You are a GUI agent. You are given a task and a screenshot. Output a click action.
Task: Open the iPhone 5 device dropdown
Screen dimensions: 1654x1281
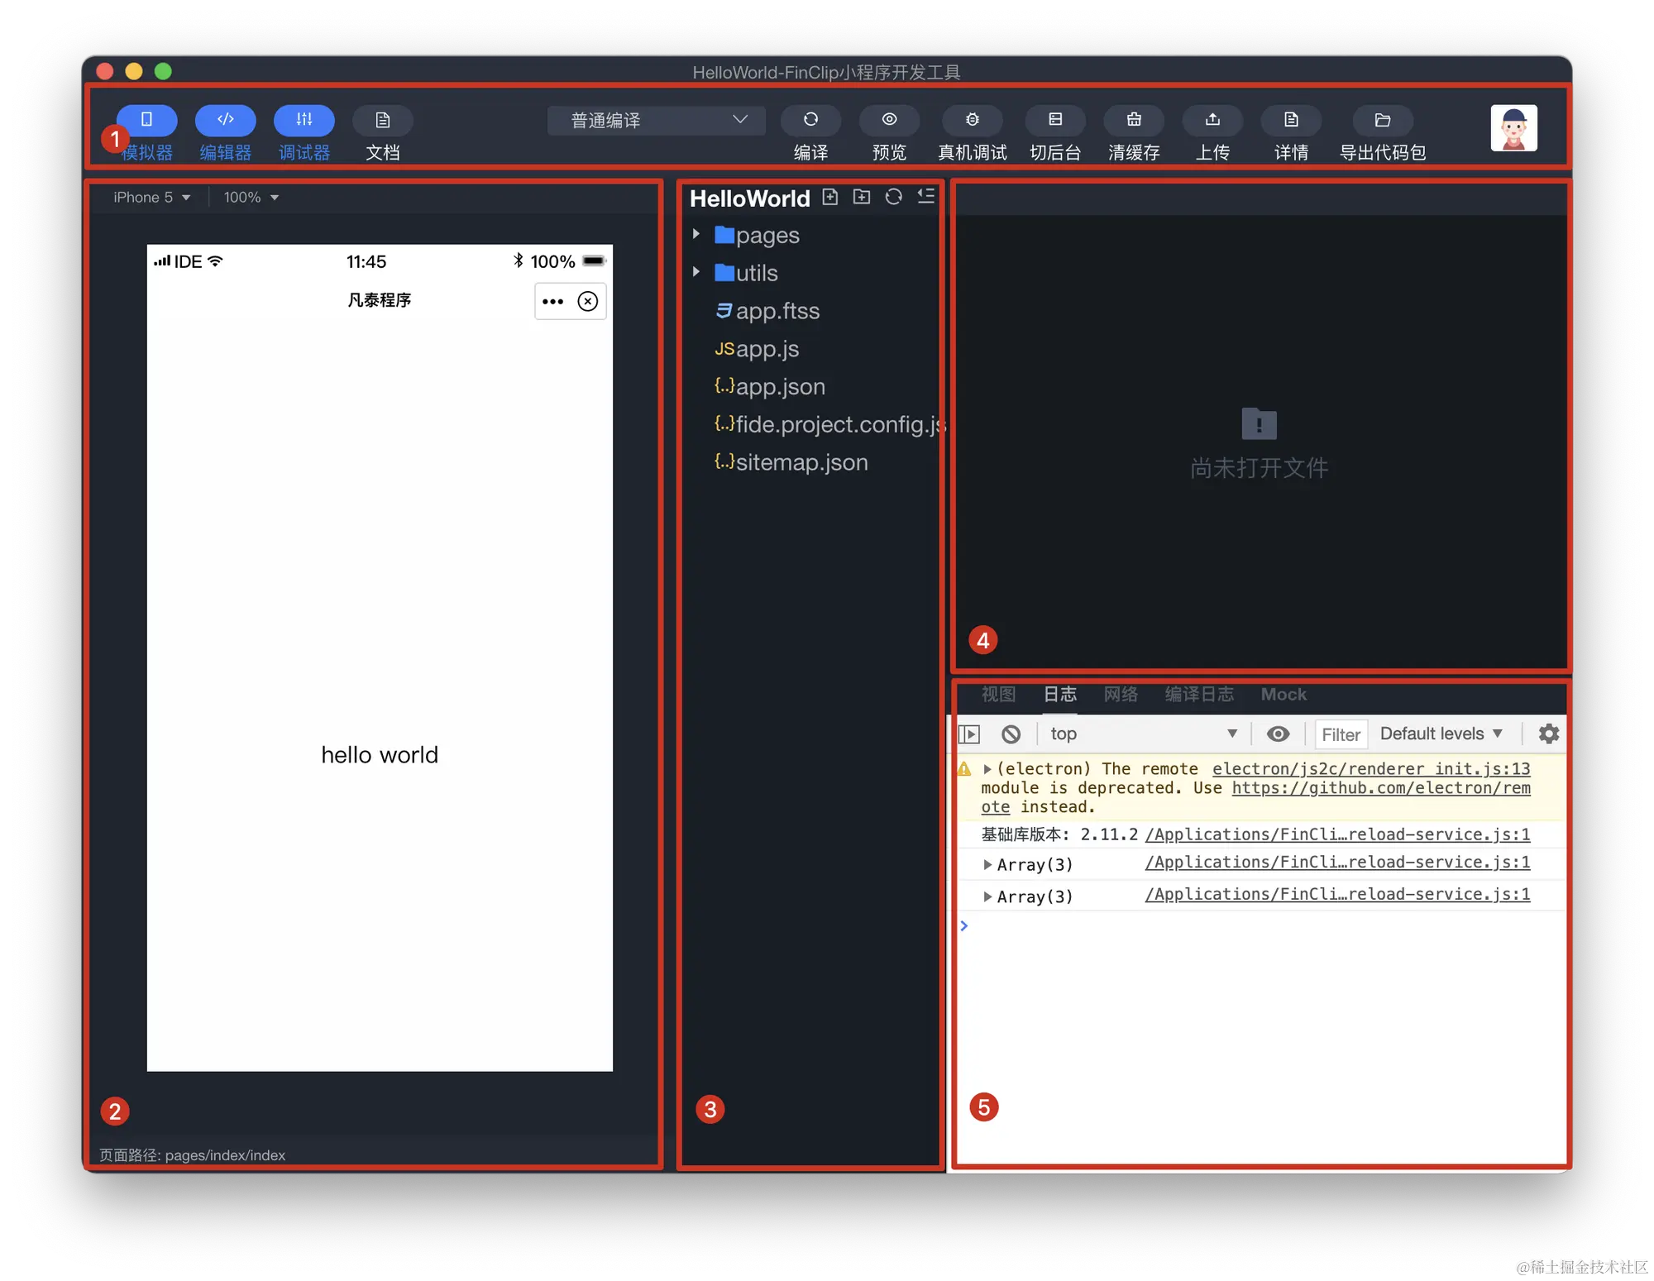click(151, 198)
